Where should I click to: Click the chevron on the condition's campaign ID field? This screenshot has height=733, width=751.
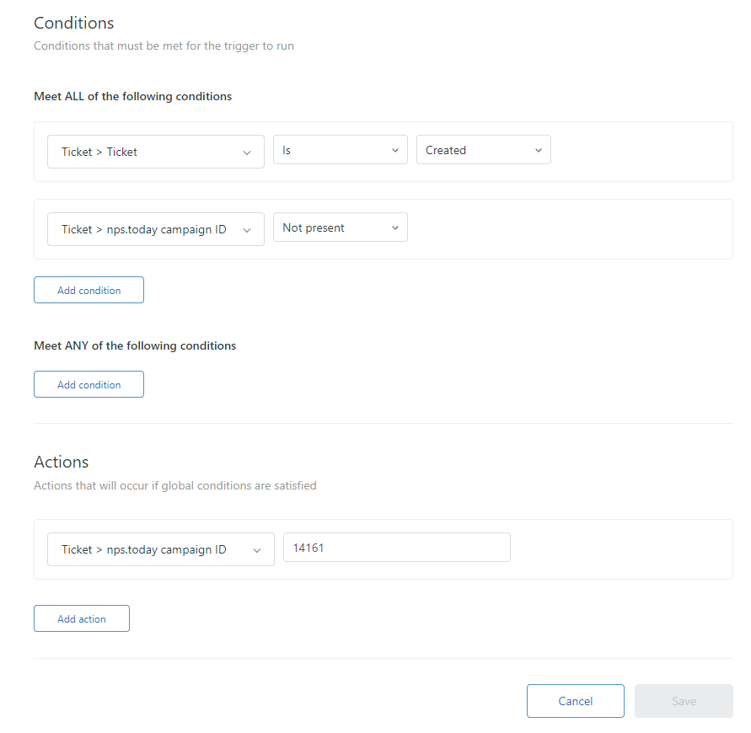click(x=247, y=230)
